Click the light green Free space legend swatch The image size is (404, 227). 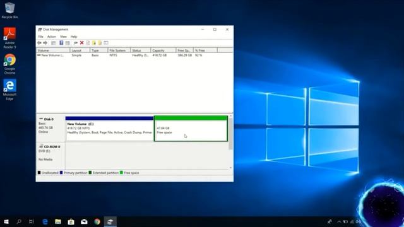pyautogui.click(x=121, y=172)
